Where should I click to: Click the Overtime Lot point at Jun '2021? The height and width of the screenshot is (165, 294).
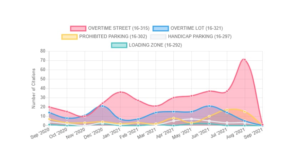pos(209,106)
